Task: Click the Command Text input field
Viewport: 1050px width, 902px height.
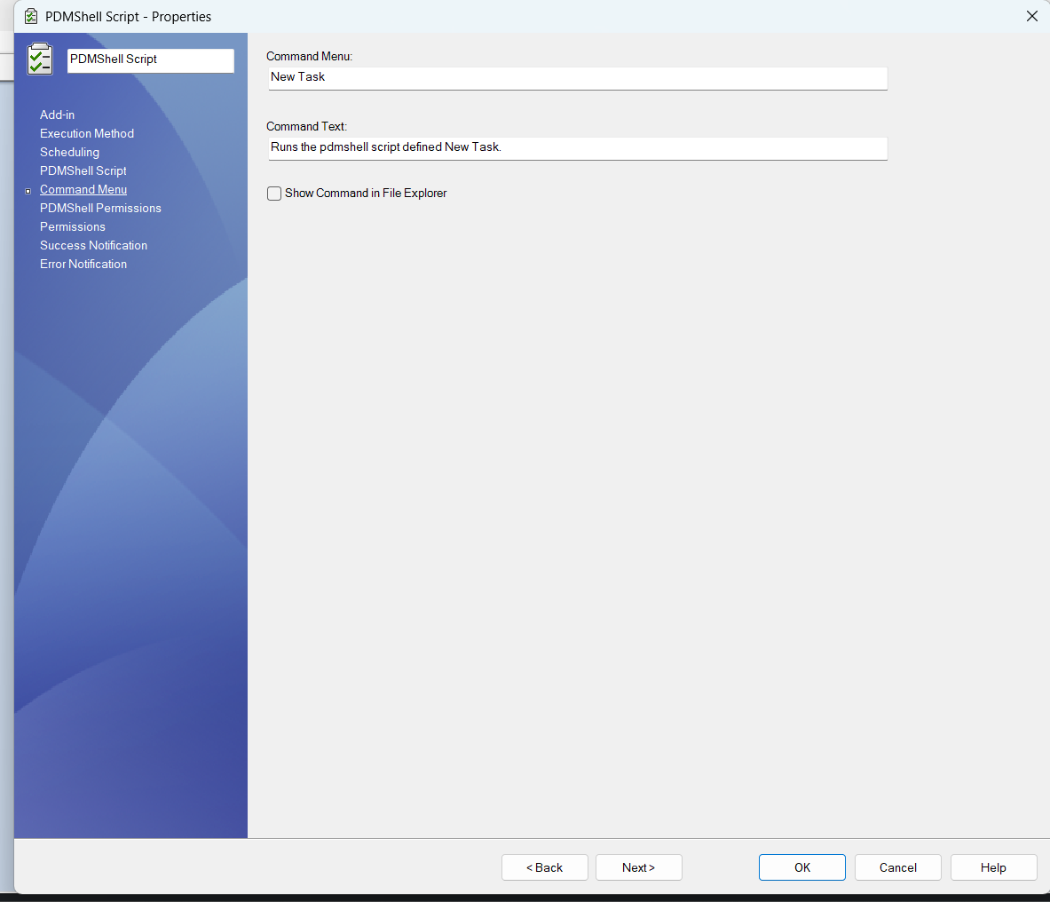Action: (578, 148)
